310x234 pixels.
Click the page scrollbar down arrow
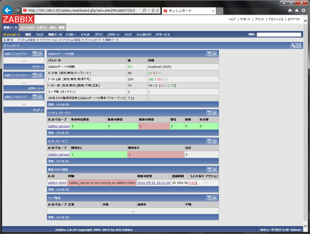coord(305,226)
